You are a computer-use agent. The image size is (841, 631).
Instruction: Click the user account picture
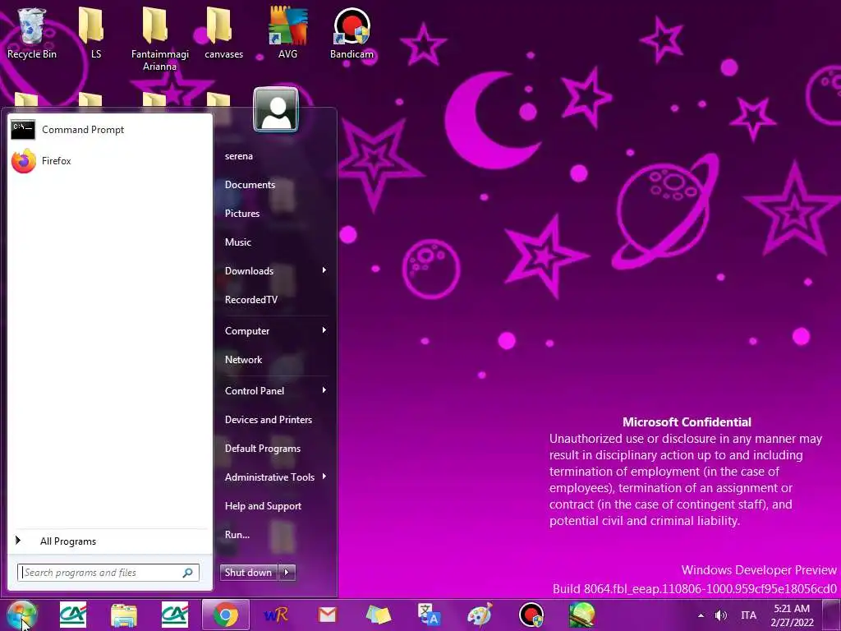(x=276, y=109)
